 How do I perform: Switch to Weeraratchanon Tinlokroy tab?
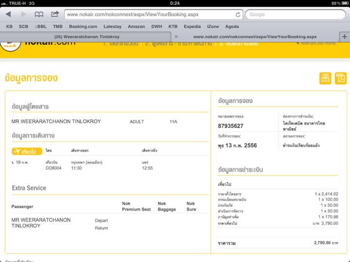87,36
